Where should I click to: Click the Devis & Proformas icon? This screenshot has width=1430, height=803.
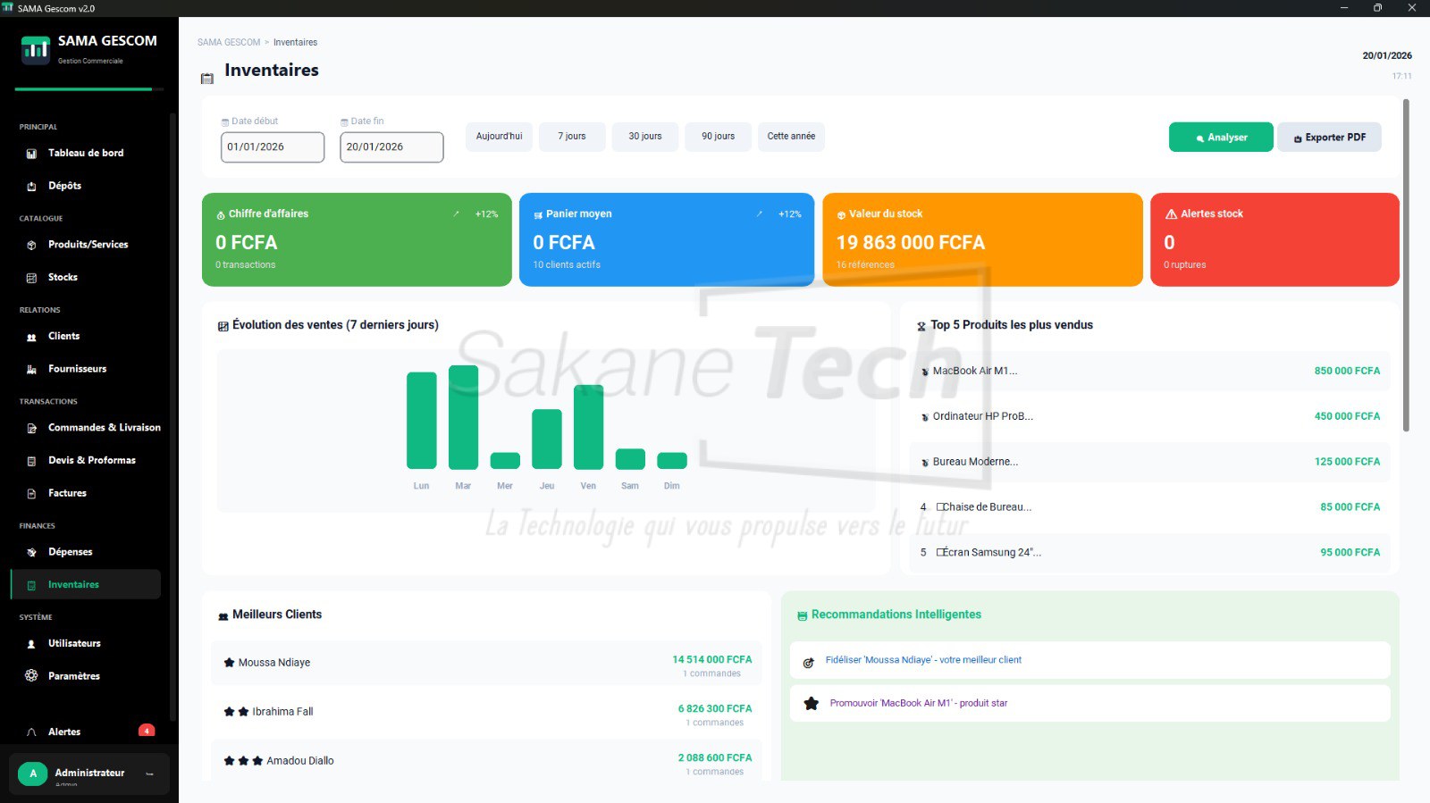click(x=31, y=461)
